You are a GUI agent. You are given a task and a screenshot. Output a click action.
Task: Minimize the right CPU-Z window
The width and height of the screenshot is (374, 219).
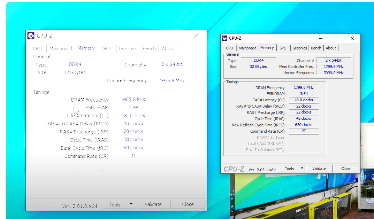pos(321,38)
